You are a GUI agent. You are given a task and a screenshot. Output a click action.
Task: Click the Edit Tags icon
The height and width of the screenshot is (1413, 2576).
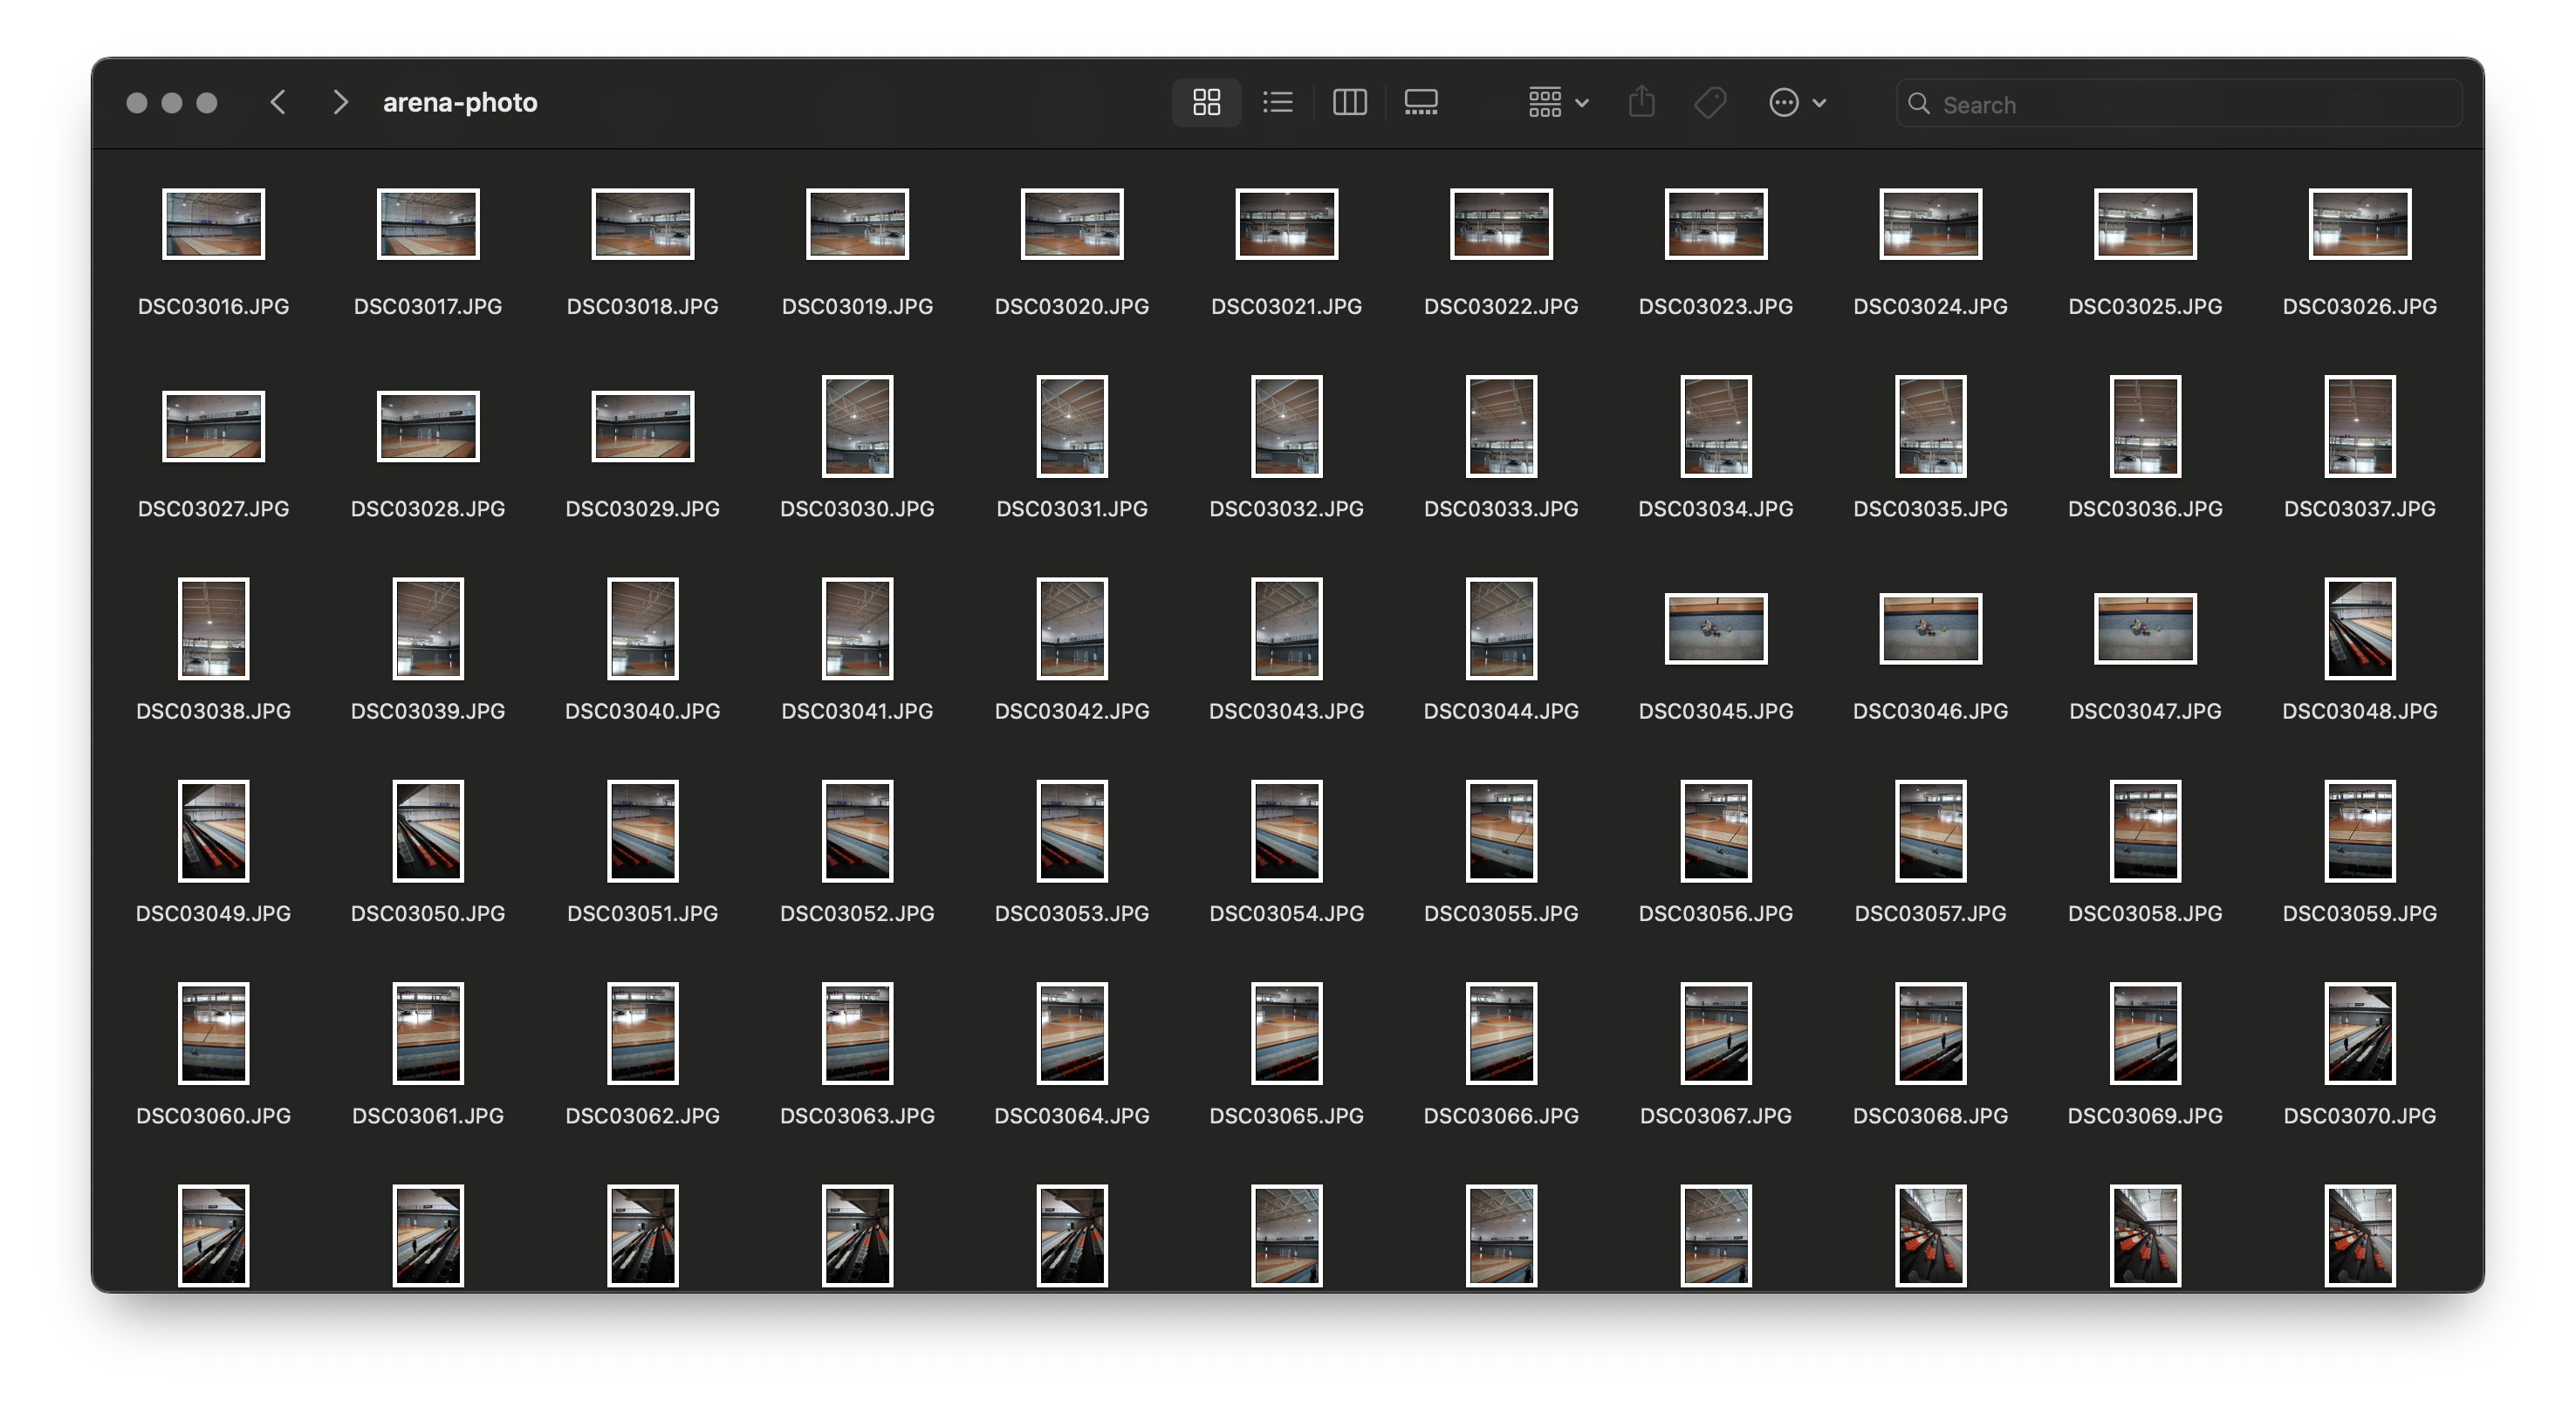pos(1710,103)
